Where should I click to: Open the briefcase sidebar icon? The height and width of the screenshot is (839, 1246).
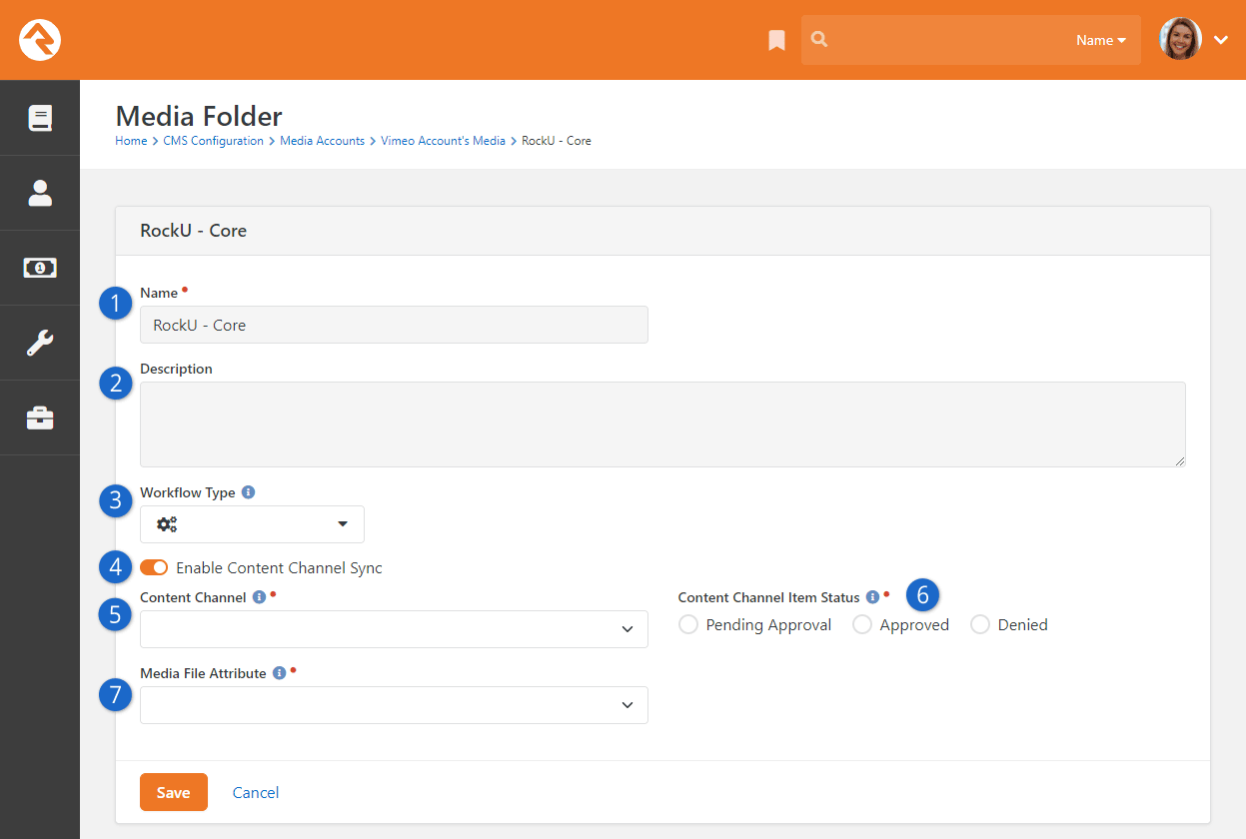pos(40,418)
